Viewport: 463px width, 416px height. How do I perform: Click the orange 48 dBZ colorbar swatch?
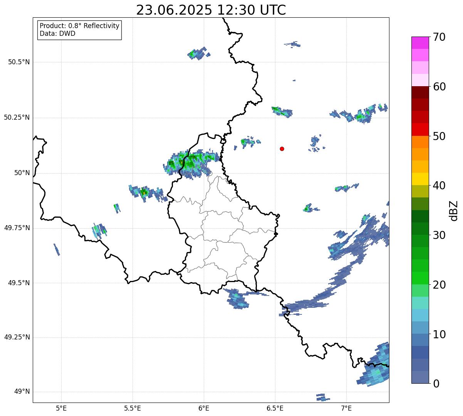[420, 142]
